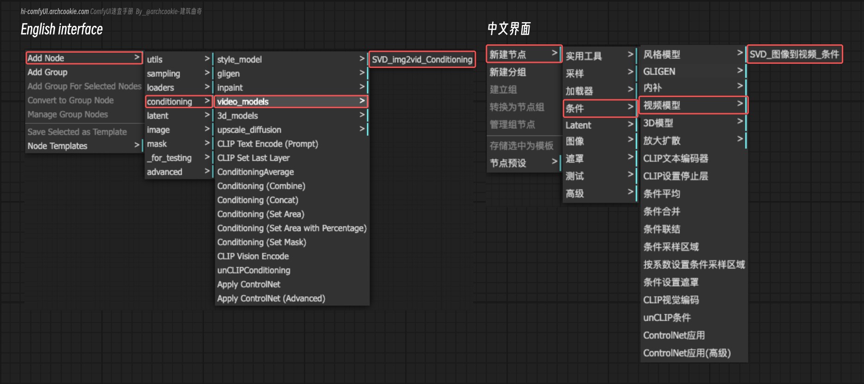
Task: Add CLIP文本编码器 node
Action: [693, 158]
